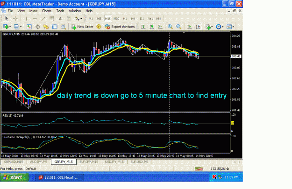Switch timeframe to M5
Image resolution: width=292 pixels, height=189 pixels.
[x=99, y=18]
